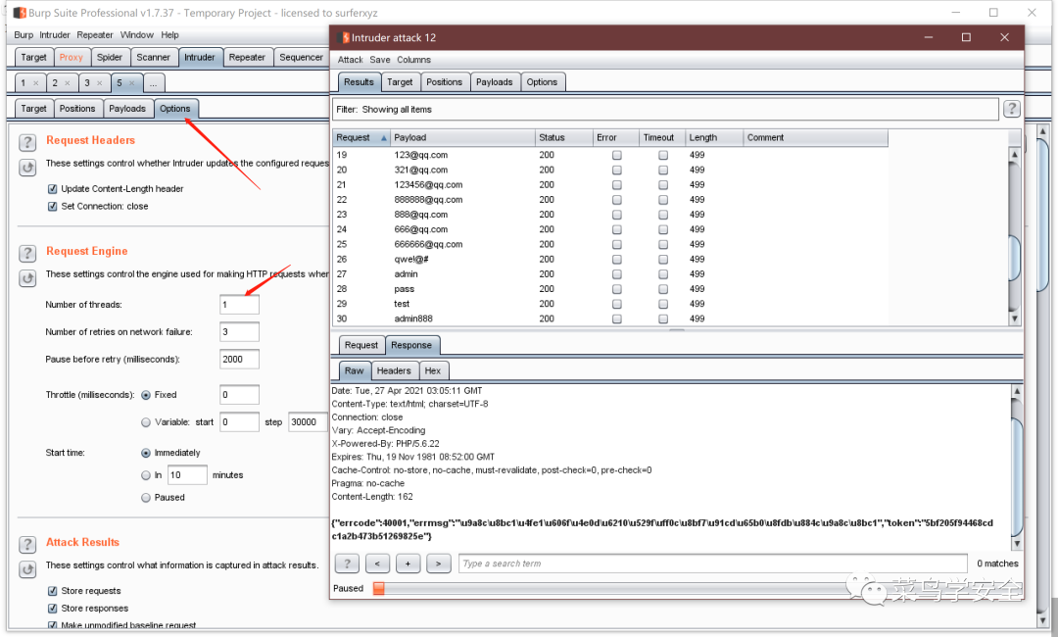Open filter help in Intruder attack window

[1011, 109]
